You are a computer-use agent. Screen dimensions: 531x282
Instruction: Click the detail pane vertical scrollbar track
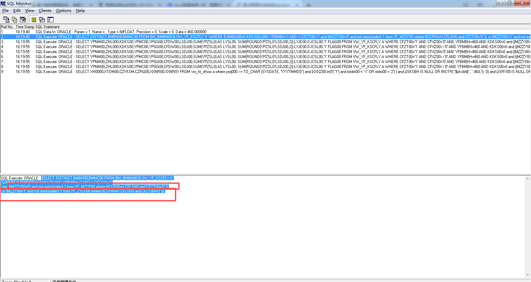pyautogui.click(x=528, y=227)
